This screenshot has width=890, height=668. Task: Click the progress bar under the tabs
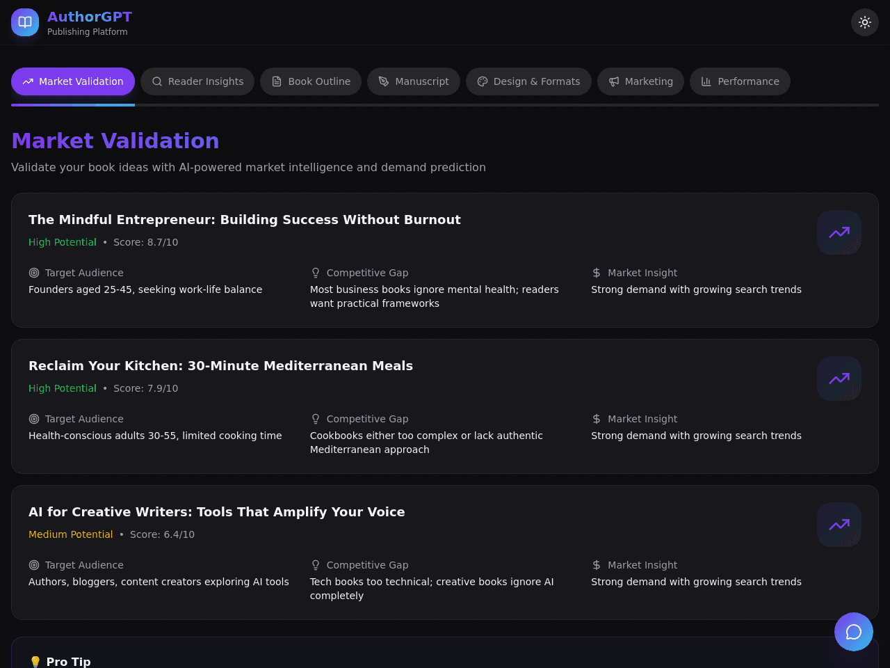point(445,105)
